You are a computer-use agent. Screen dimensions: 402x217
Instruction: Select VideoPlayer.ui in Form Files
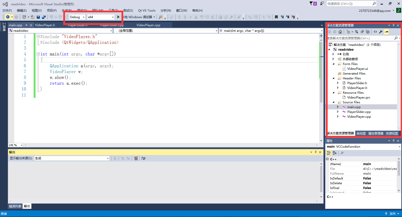pos(357,69)
